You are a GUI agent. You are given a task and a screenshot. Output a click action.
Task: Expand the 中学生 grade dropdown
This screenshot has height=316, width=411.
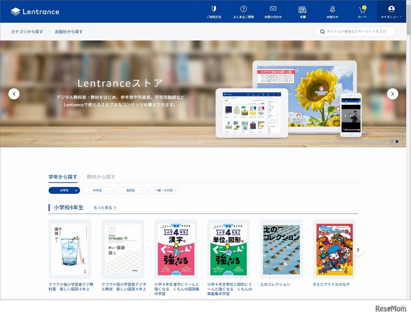click(97, 190)
